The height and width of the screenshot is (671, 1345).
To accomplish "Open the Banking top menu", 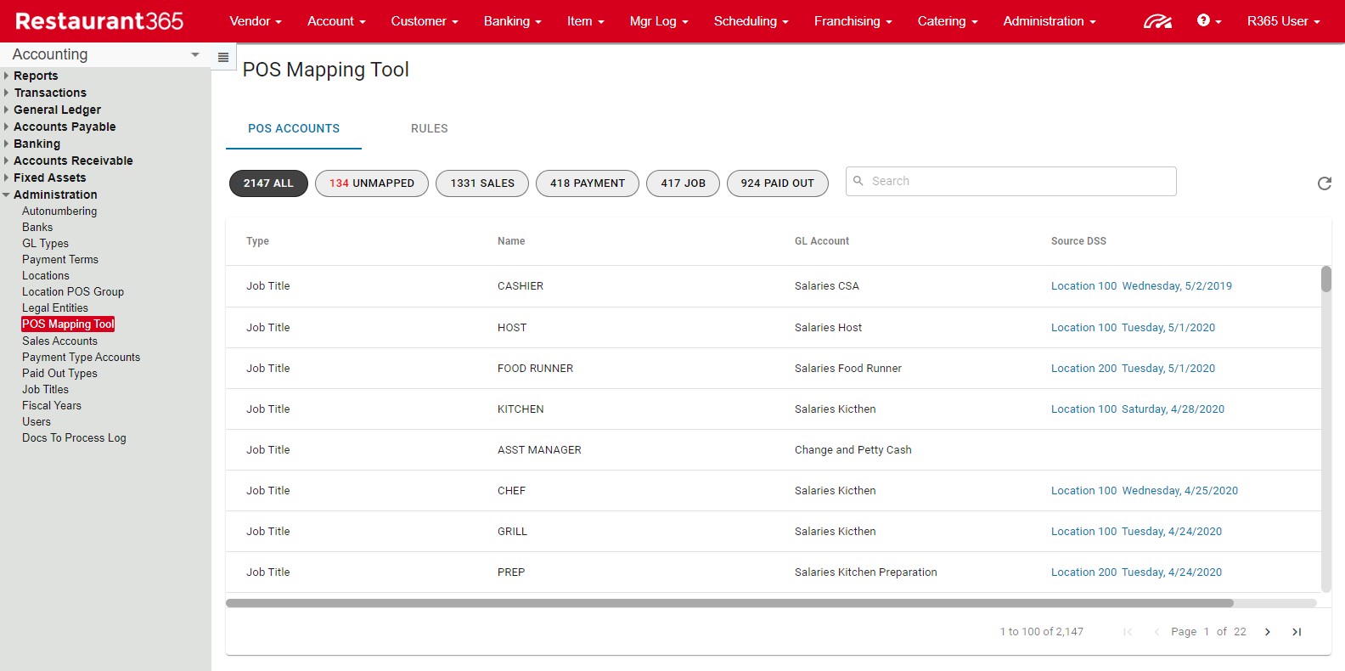I will click(513, 21).
